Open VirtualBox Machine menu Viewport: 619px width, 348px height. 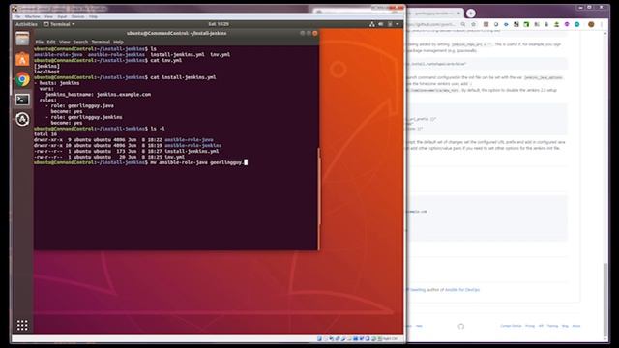click(x=32, y=17)
